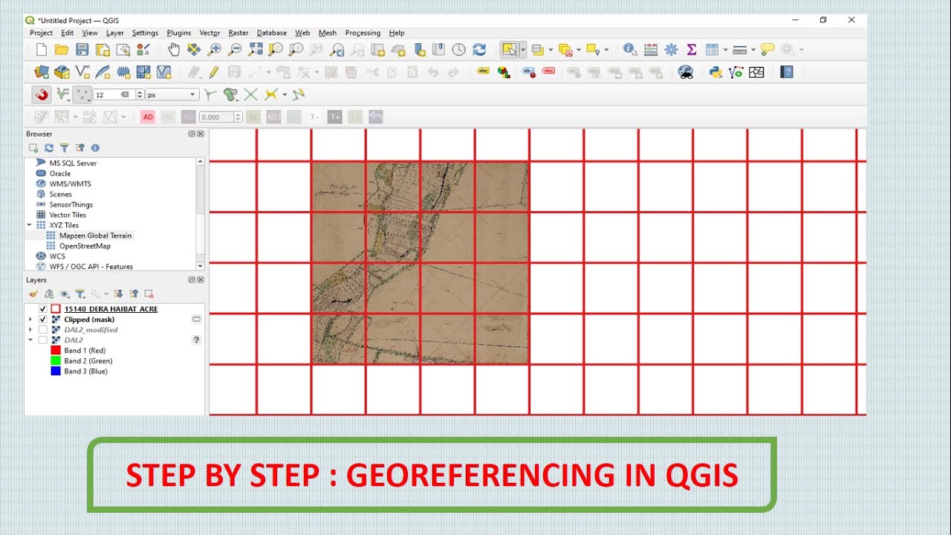Toggle the Select Features by area tool
The width and height of the screenshot is (951, 535).
(509, 50)
